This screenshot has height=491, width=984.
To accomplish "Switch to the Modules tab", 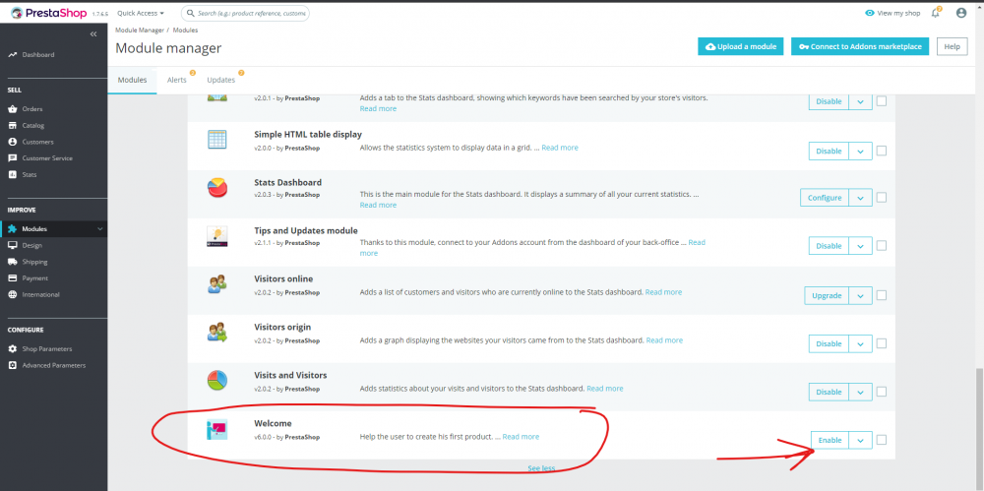I will tap(133, 81).
